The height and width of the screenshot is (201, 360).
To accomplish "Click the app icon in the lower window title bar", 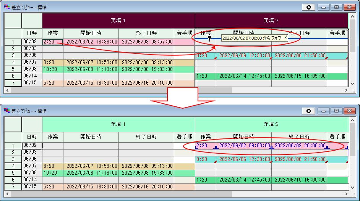I will 6,111.
